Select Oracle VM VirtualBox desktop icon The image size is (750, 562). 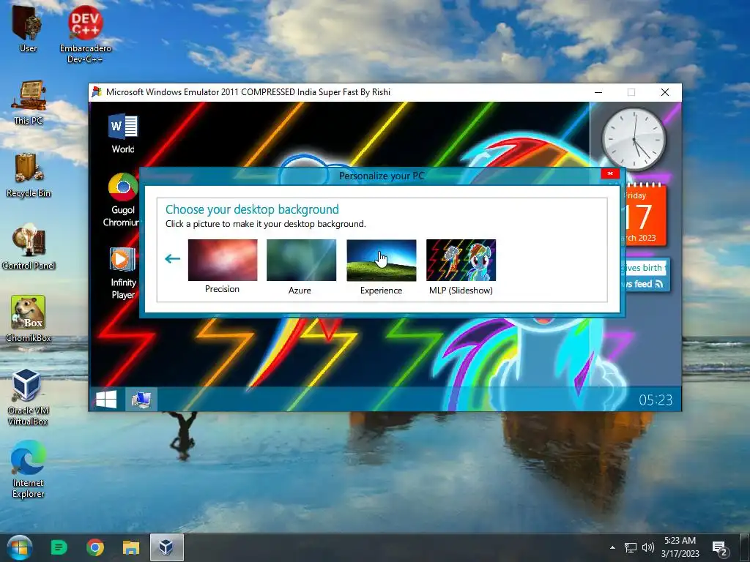click(28, 397)
